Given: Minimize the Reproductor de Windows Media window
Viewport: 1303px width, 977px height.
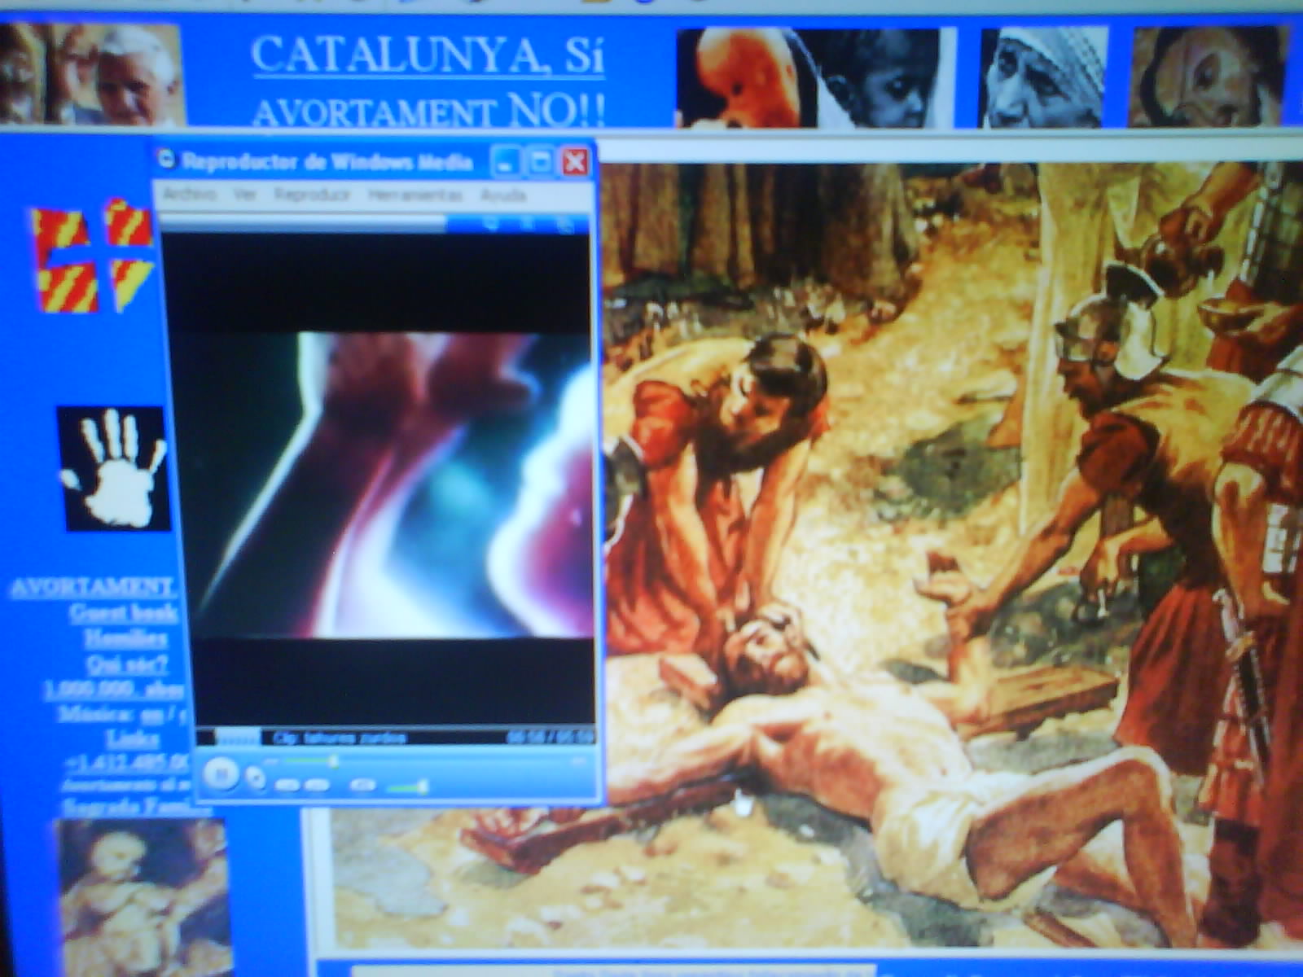Looking at the screenshot, I should pyautogui.click(x=505, y=162).
